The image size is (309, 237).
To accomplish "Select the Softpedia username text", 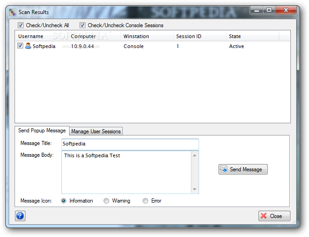I will coord(44,46).
